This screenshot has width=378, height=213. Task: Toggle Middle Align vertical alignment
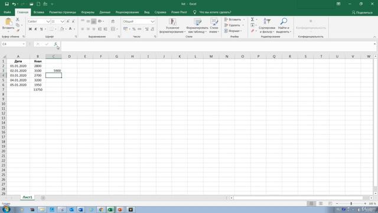click(x=88, y=21)
